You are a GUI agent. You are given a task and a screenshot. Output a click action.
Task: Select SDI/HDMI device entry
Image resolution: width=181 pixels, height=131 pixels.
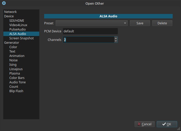(17, 21)
